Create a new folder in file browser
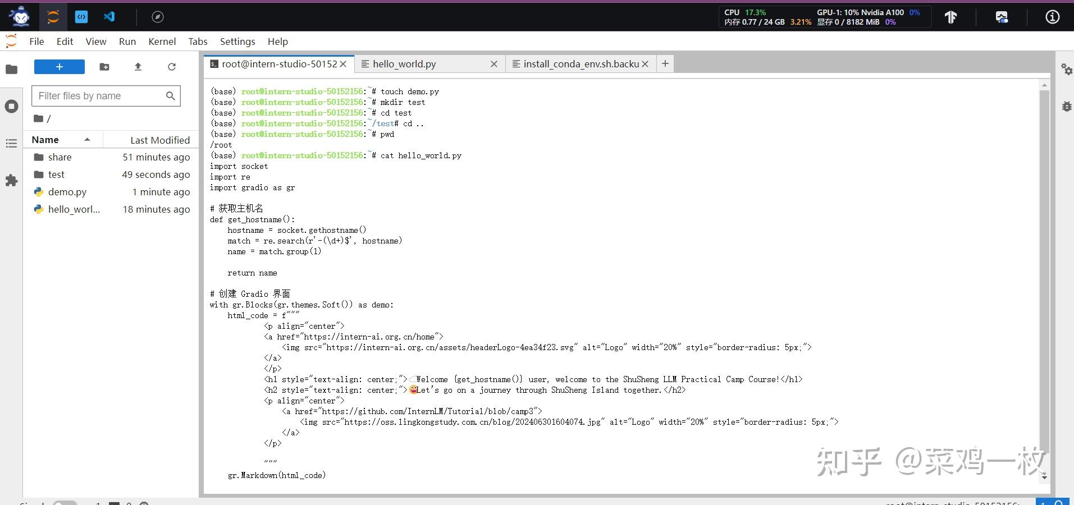Screen dimensions: 1074x505 [x=104, y=67]
